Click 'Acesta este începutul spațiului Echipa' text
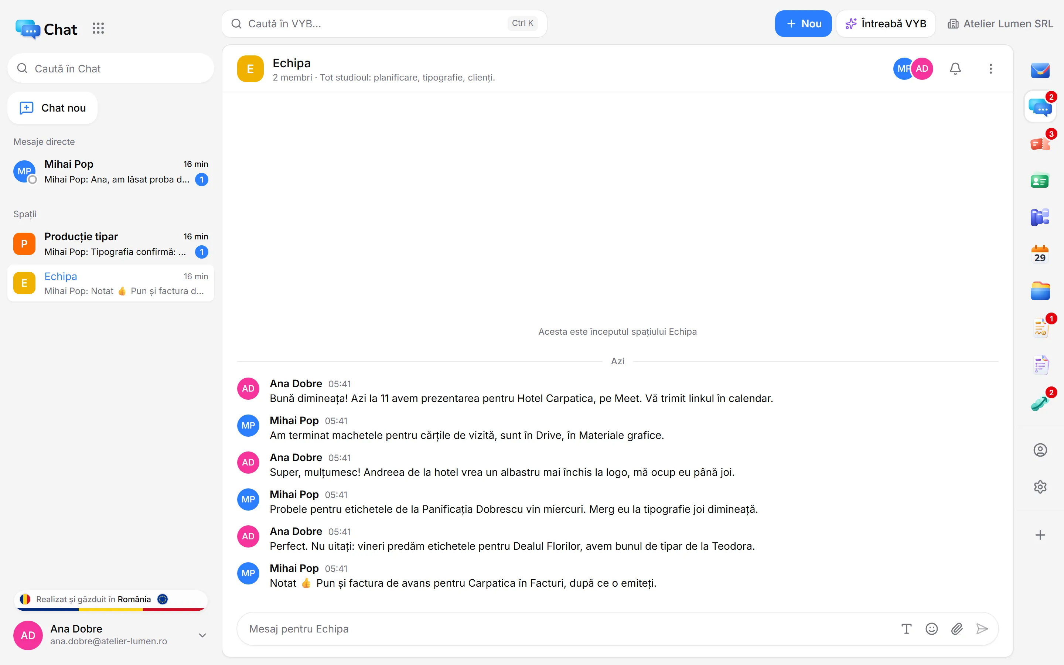1064x665 pixels. 617,332
